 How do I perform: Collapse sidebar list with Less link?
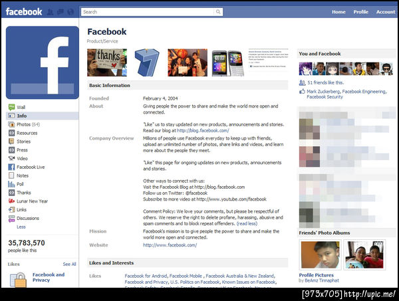tap(21, 227)
